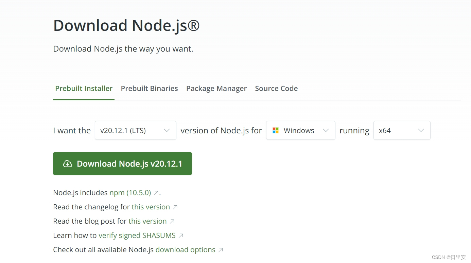This screenshot has height=263, width=471.
Task: Open the x64 architecture dropdown
Action: (x=402, y=130)
